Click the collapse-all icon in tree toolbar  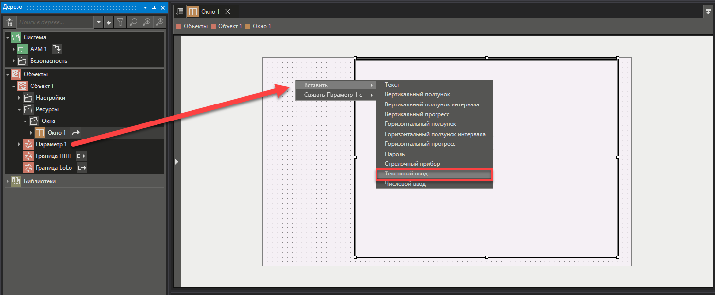point(109,22)
